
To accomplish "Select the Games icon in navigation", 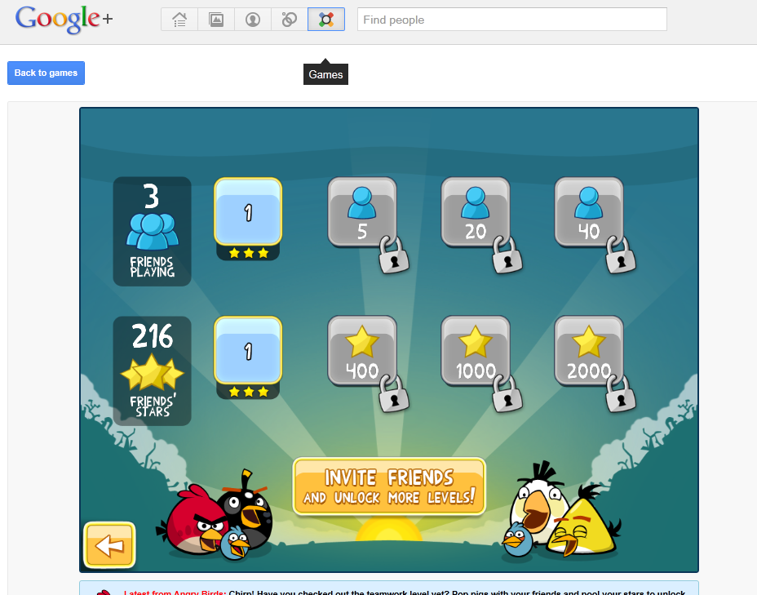I will [326, 20].
